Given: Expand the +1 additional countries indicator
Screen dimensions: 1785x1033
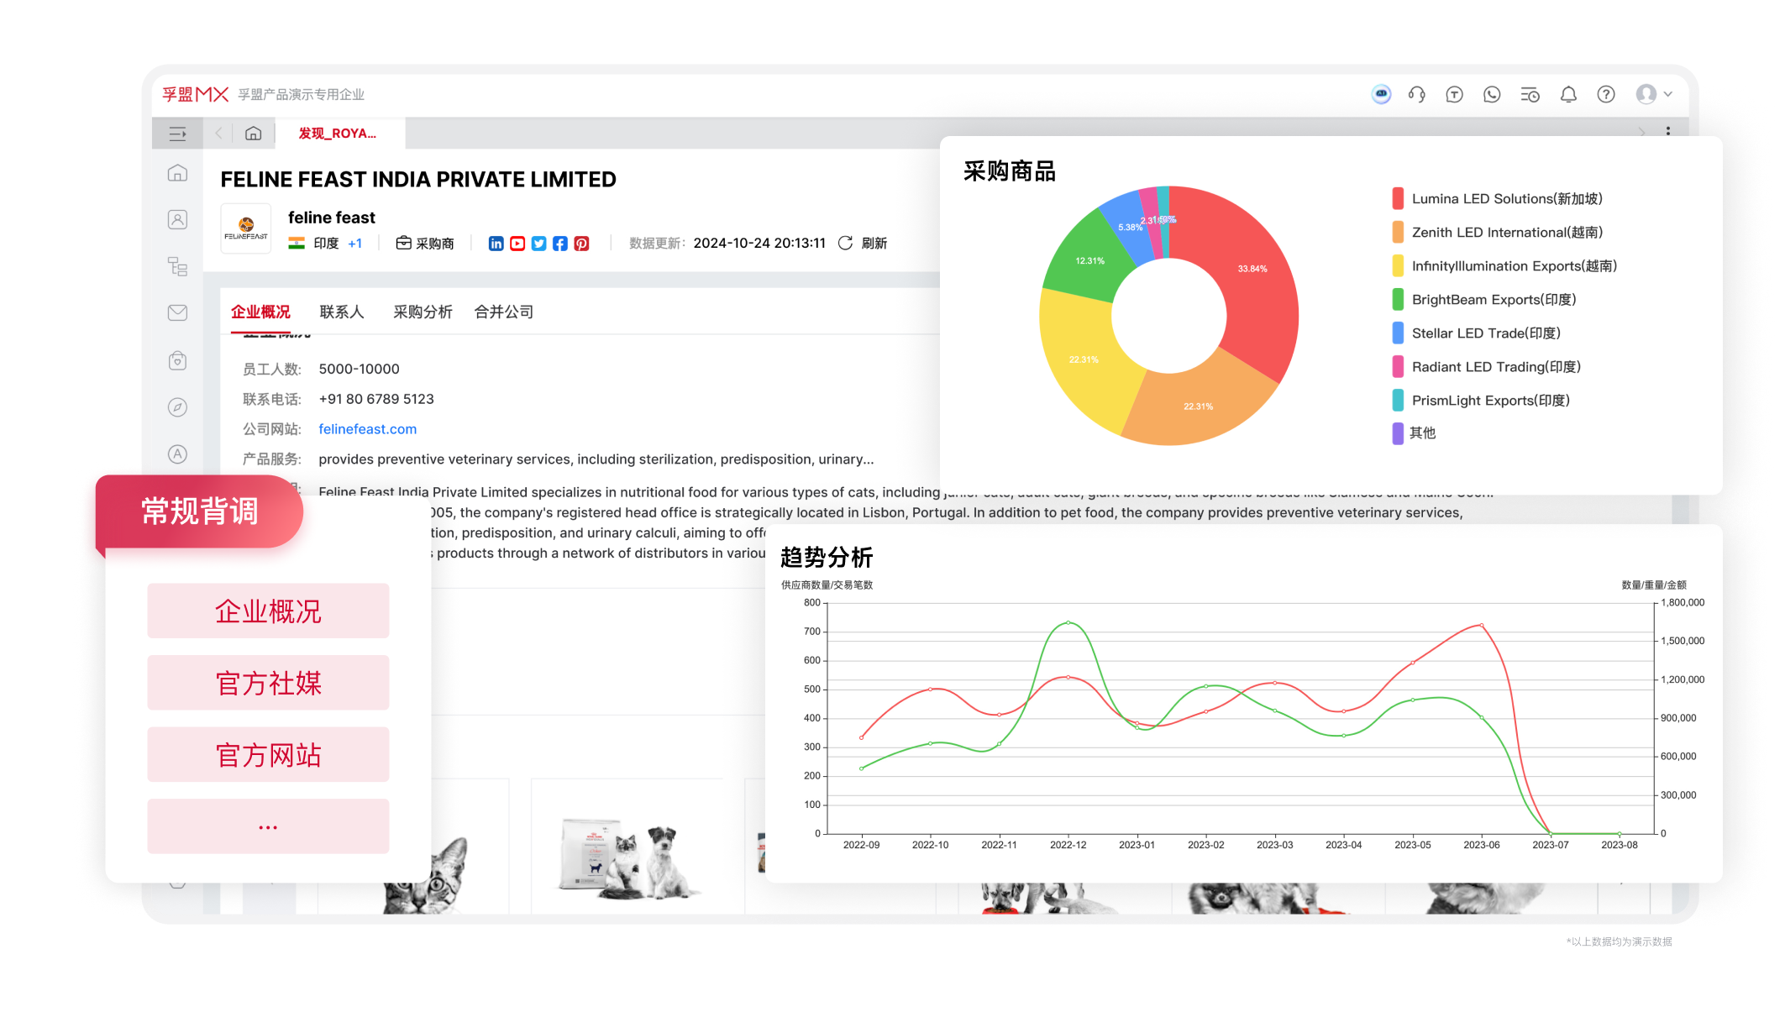Looking at the screenshot, I should (x=354, y=244).
